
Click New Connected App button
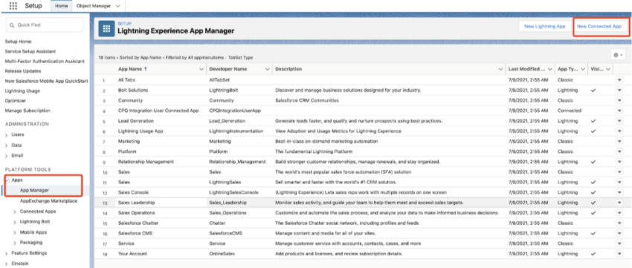599,27
